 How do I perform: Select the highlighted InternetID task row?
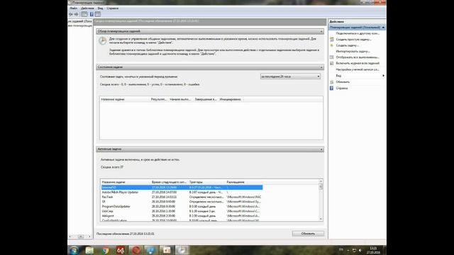pyautogui.click(x=182, y=188)
